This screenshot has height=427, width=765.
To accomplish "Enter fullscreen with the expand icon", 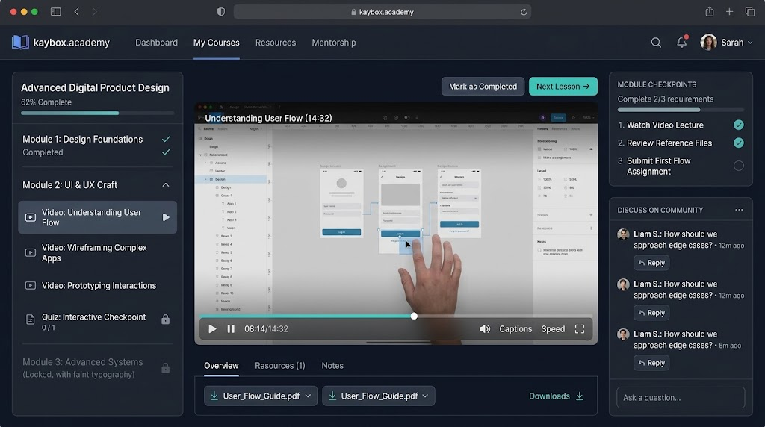I will 580,329.
